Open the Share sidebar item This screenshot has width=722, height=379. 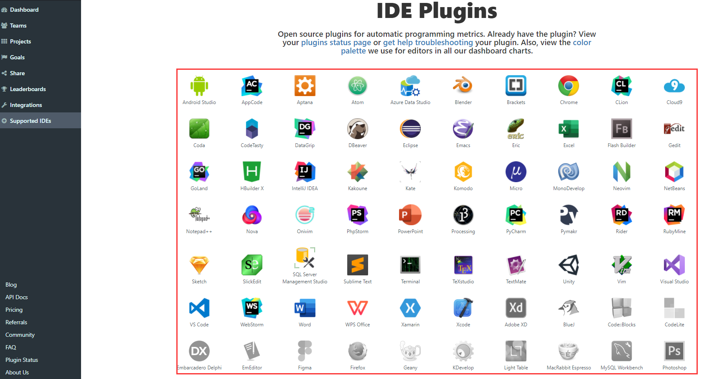[x=41, y=73]
